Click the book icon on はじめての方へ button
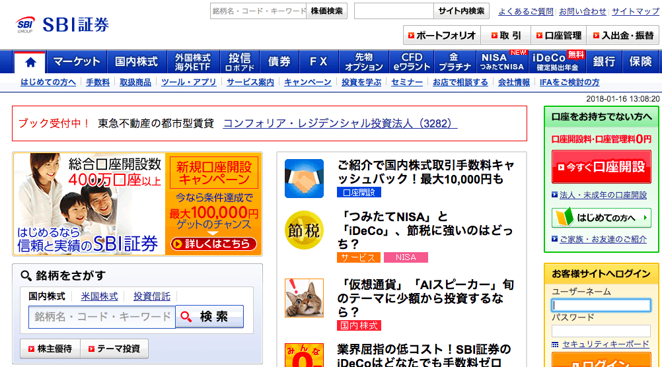This screenshot has height=367, width=662. [x=564, y=217]
